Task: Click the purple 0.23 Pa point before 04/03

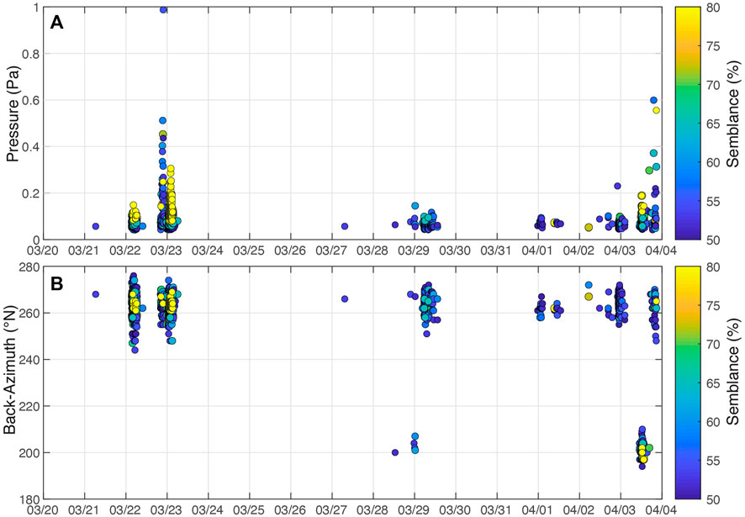Action: tap(617, 186)
